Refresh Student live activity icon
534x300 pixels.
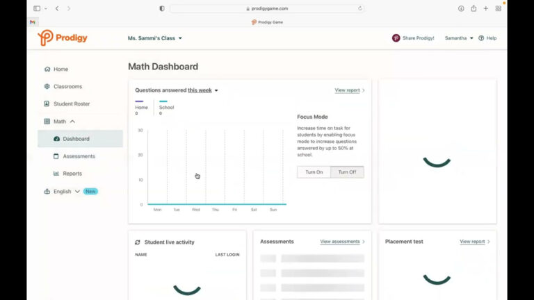coord(138,242)
